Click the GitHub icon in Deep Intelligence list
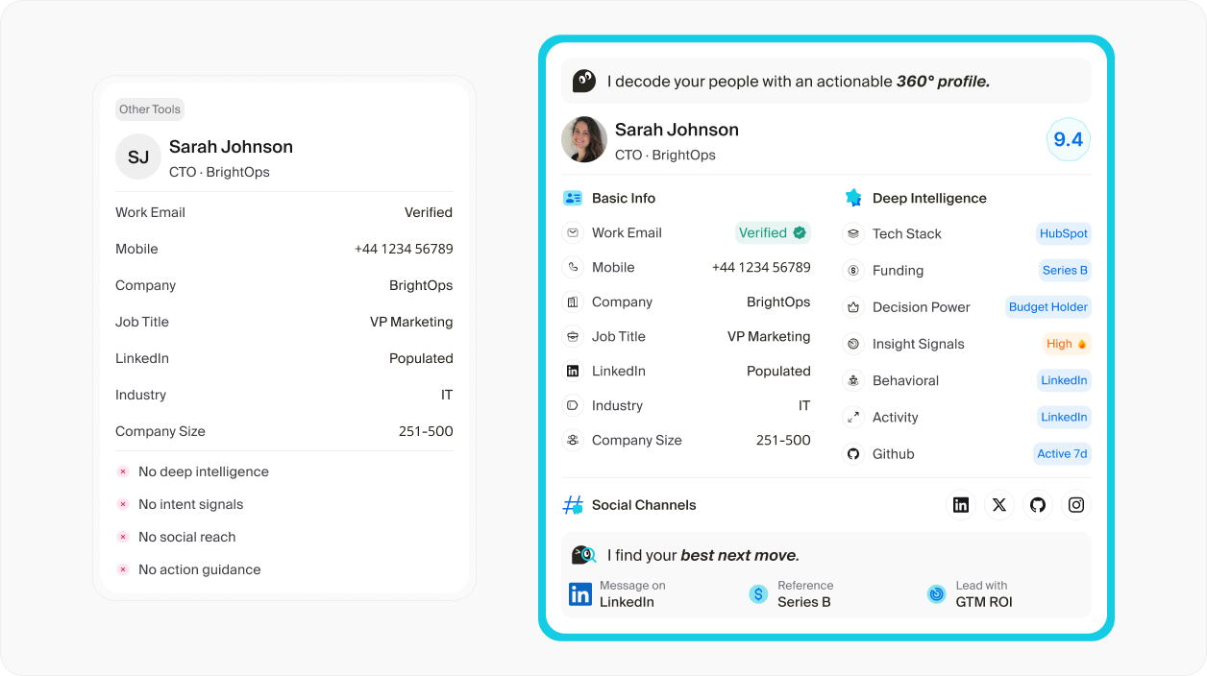This screenshot has width=1207, height=676. click(853, 453)
